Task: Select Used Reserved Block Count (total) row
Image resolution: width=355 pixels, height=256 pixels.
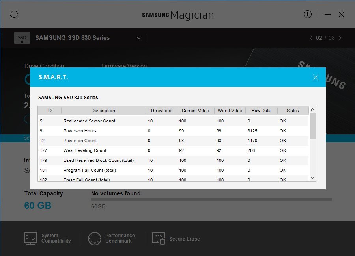Action: click(x=173, y=160)
